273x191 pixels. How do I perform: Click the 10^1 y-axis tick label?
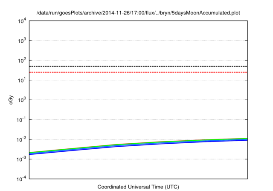(22, 81)
